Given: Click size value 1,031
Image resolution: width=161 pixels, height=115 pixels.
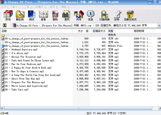Looking at the screenshot, I should [x=85, y=42].
